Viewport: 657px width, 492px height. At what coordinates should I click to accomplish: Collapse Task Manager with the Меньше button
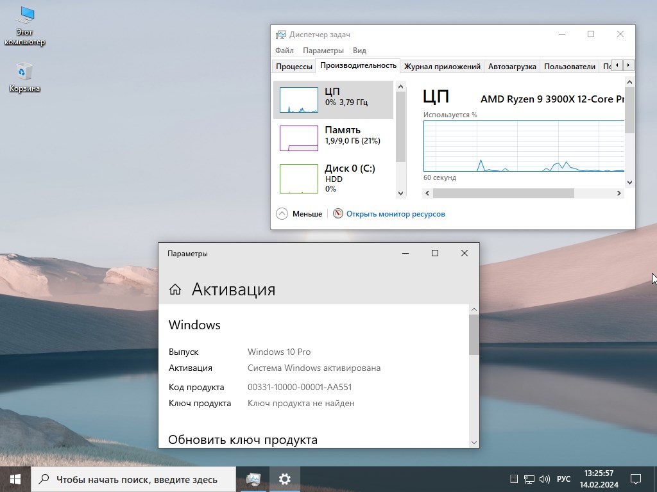299,214
